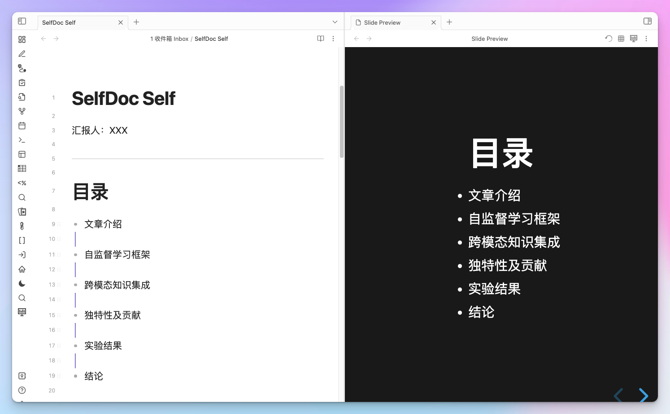670x414 pixels.
Task: Collapse the left sidebar panel
Action: pyautogui.click(x=22, y=21)
